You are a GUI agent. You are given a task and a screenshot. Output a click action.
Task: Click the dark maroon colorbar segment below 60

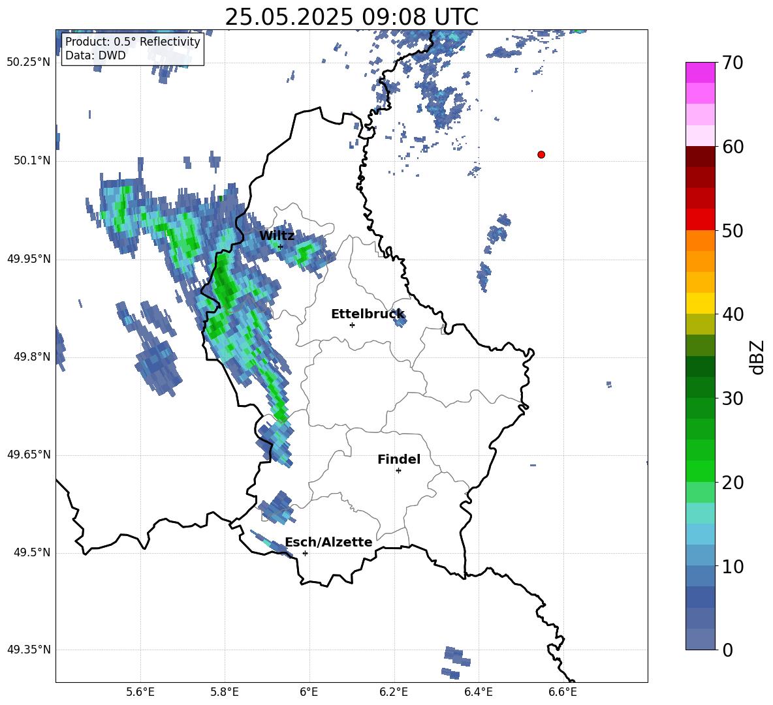(x=701, y=157)
